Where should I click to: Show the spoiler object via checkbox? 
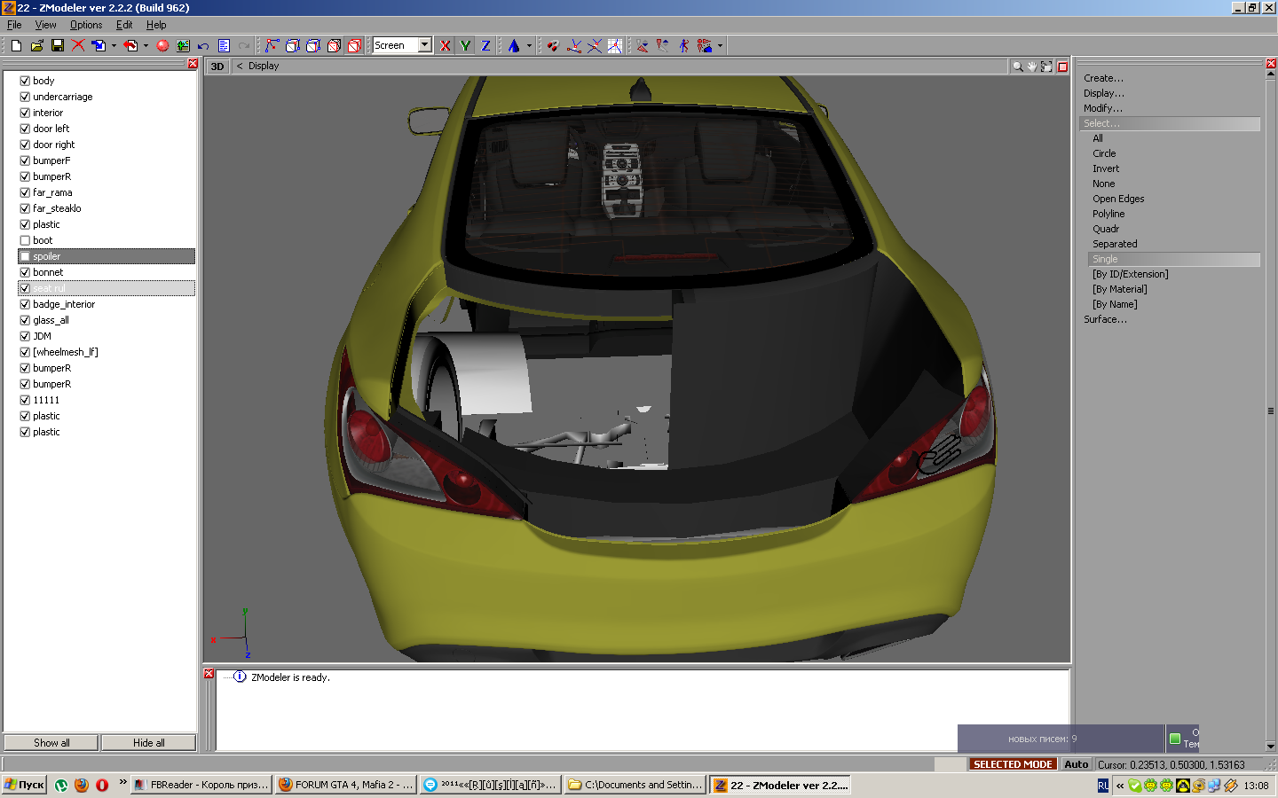(25, 256)
